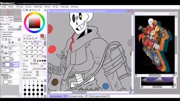Open the File menu
The width and height of the screenshot is (180, 101).
point(4,7)
